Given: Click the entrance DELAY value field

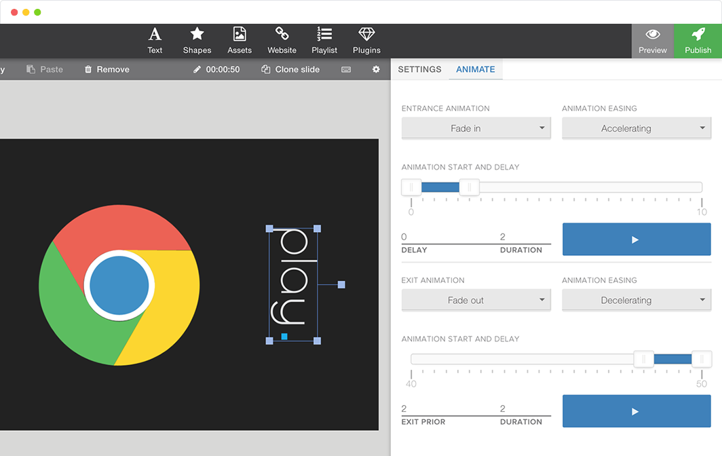Looking at the screenshot, I should coord(449,237).
